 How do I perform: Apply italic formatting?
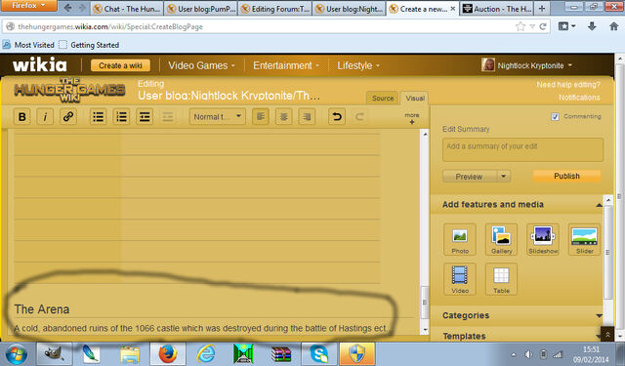pos(45,117)
